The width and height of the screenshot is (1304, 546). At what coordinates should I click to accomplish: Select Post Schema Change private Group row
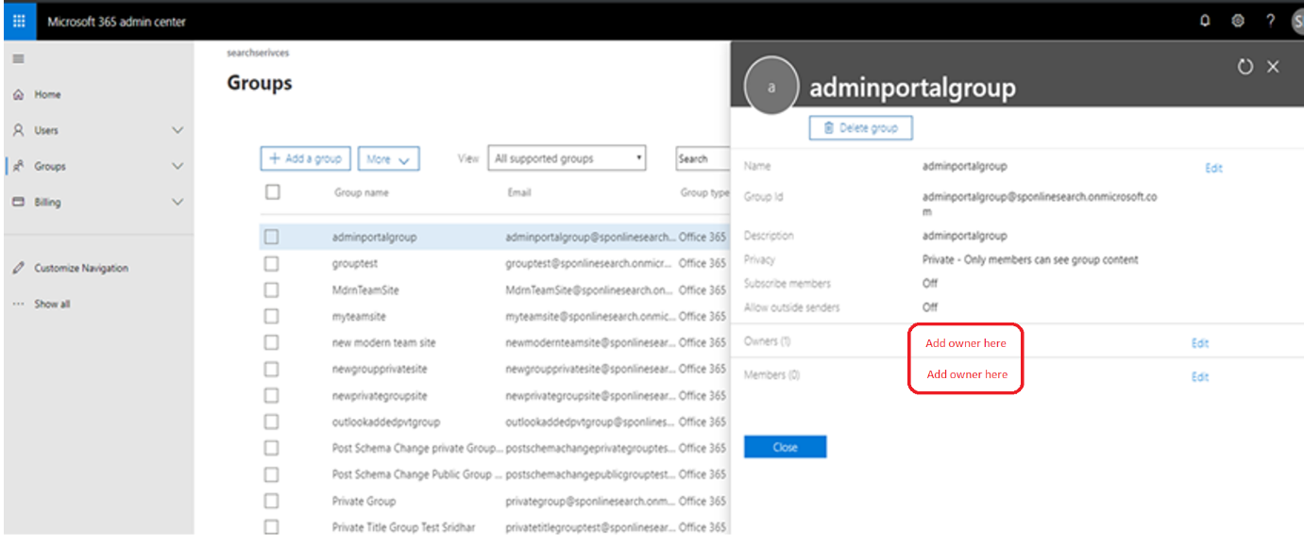pyautogui.click(x=417, y=449)
